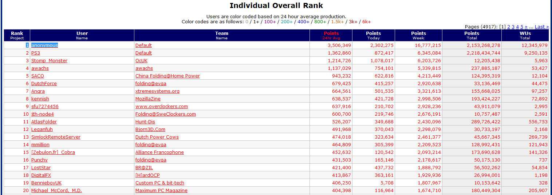Open the MozillaZine team link
This screenshot has width=552, height=195.
point(148,99)
